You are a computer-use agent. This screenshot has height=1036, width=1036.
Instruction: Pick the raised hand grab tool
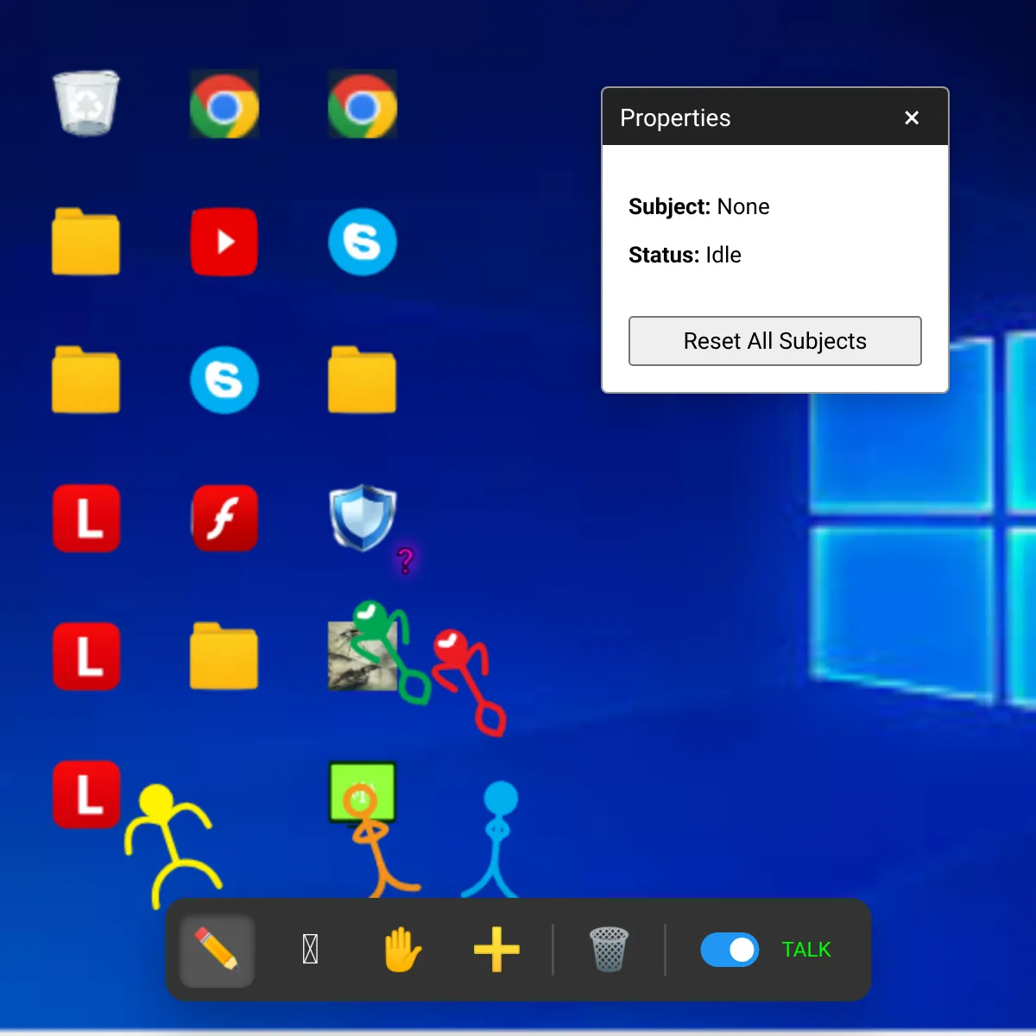click(402, 950)
